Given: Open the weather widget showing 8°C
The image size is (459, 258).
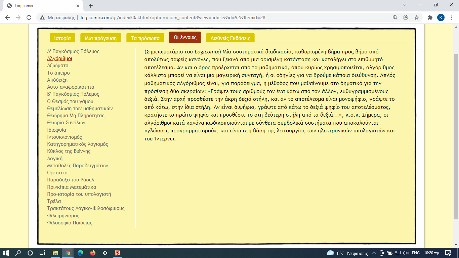Looking at the screenshot, I should (347, 253).
